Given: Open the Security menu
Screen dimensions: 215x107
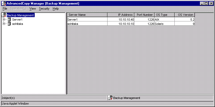Looking at the screenshot, I should (x=44, y=9).
